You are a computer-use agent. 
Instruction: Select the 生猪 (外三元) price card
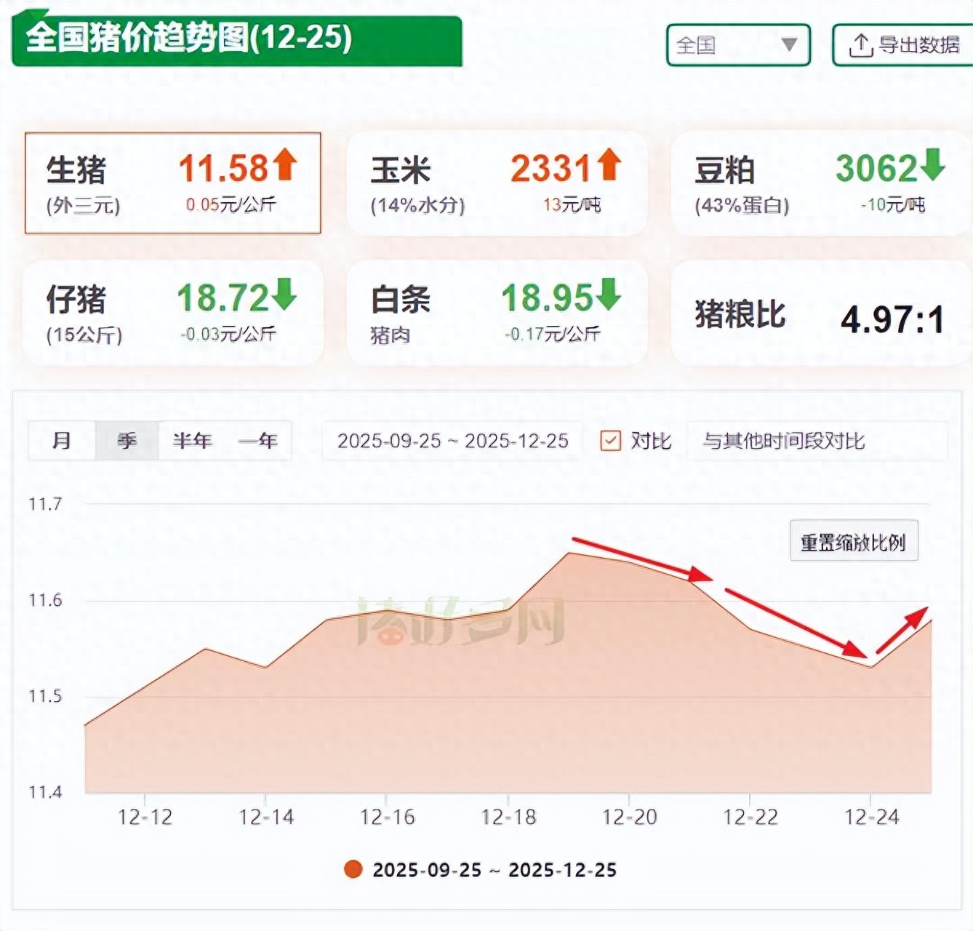(172, 183)
